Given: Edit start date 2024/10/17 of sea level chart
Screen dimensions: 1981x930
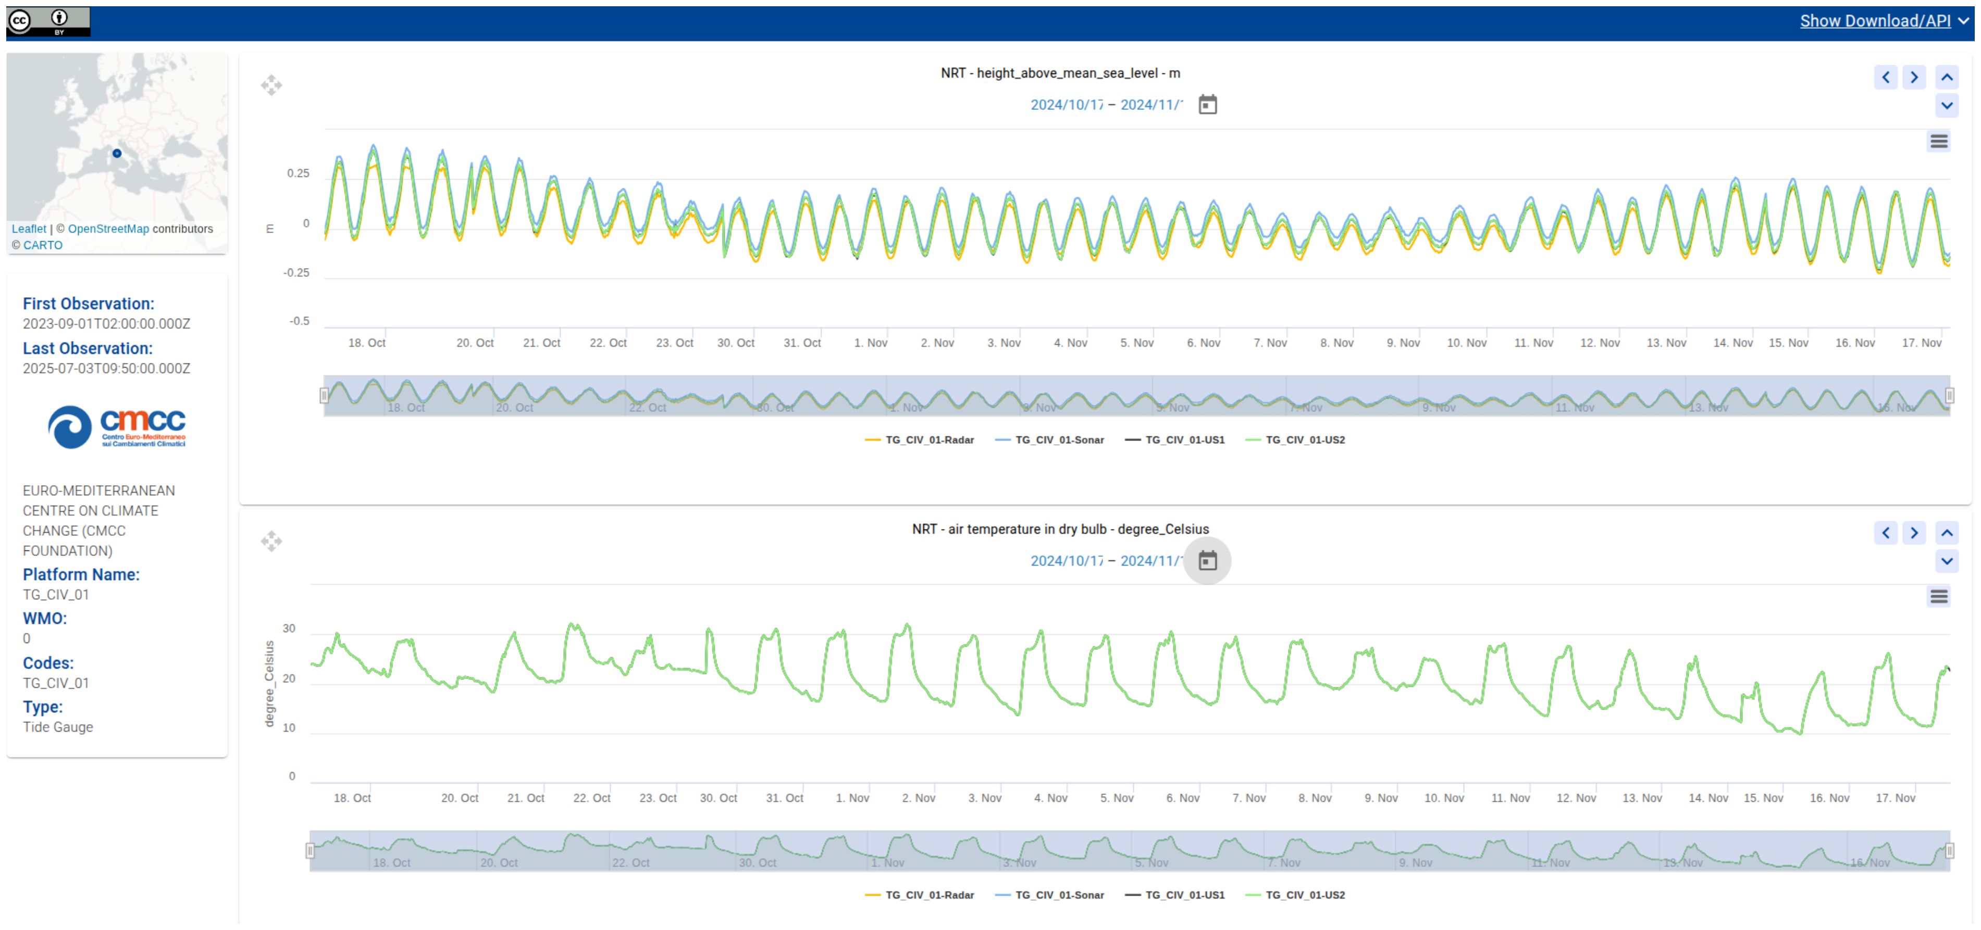Looking at the screenshot, I should 1067,105.
